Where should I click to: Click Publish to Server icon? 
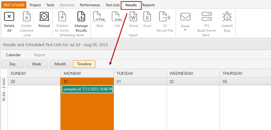point(62,16)
